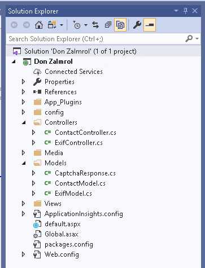Click the Home icon in Solution Explorer
Image resolution: width=205 pixels, height=268 pixels.
tap(39, 25)
